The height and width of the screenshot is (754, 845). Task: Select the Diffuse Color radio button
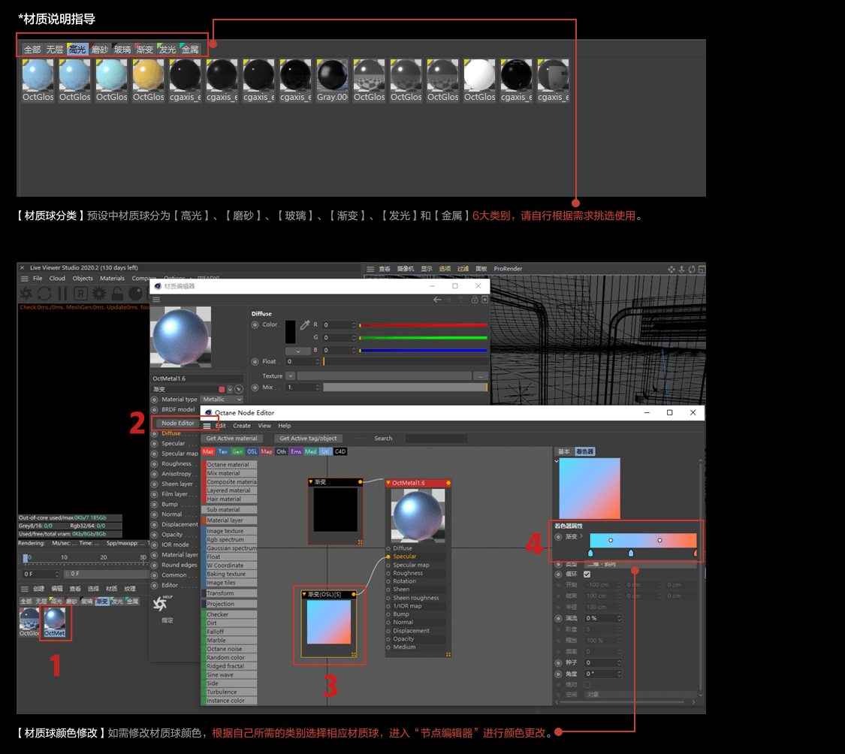(x=255, y=325)
